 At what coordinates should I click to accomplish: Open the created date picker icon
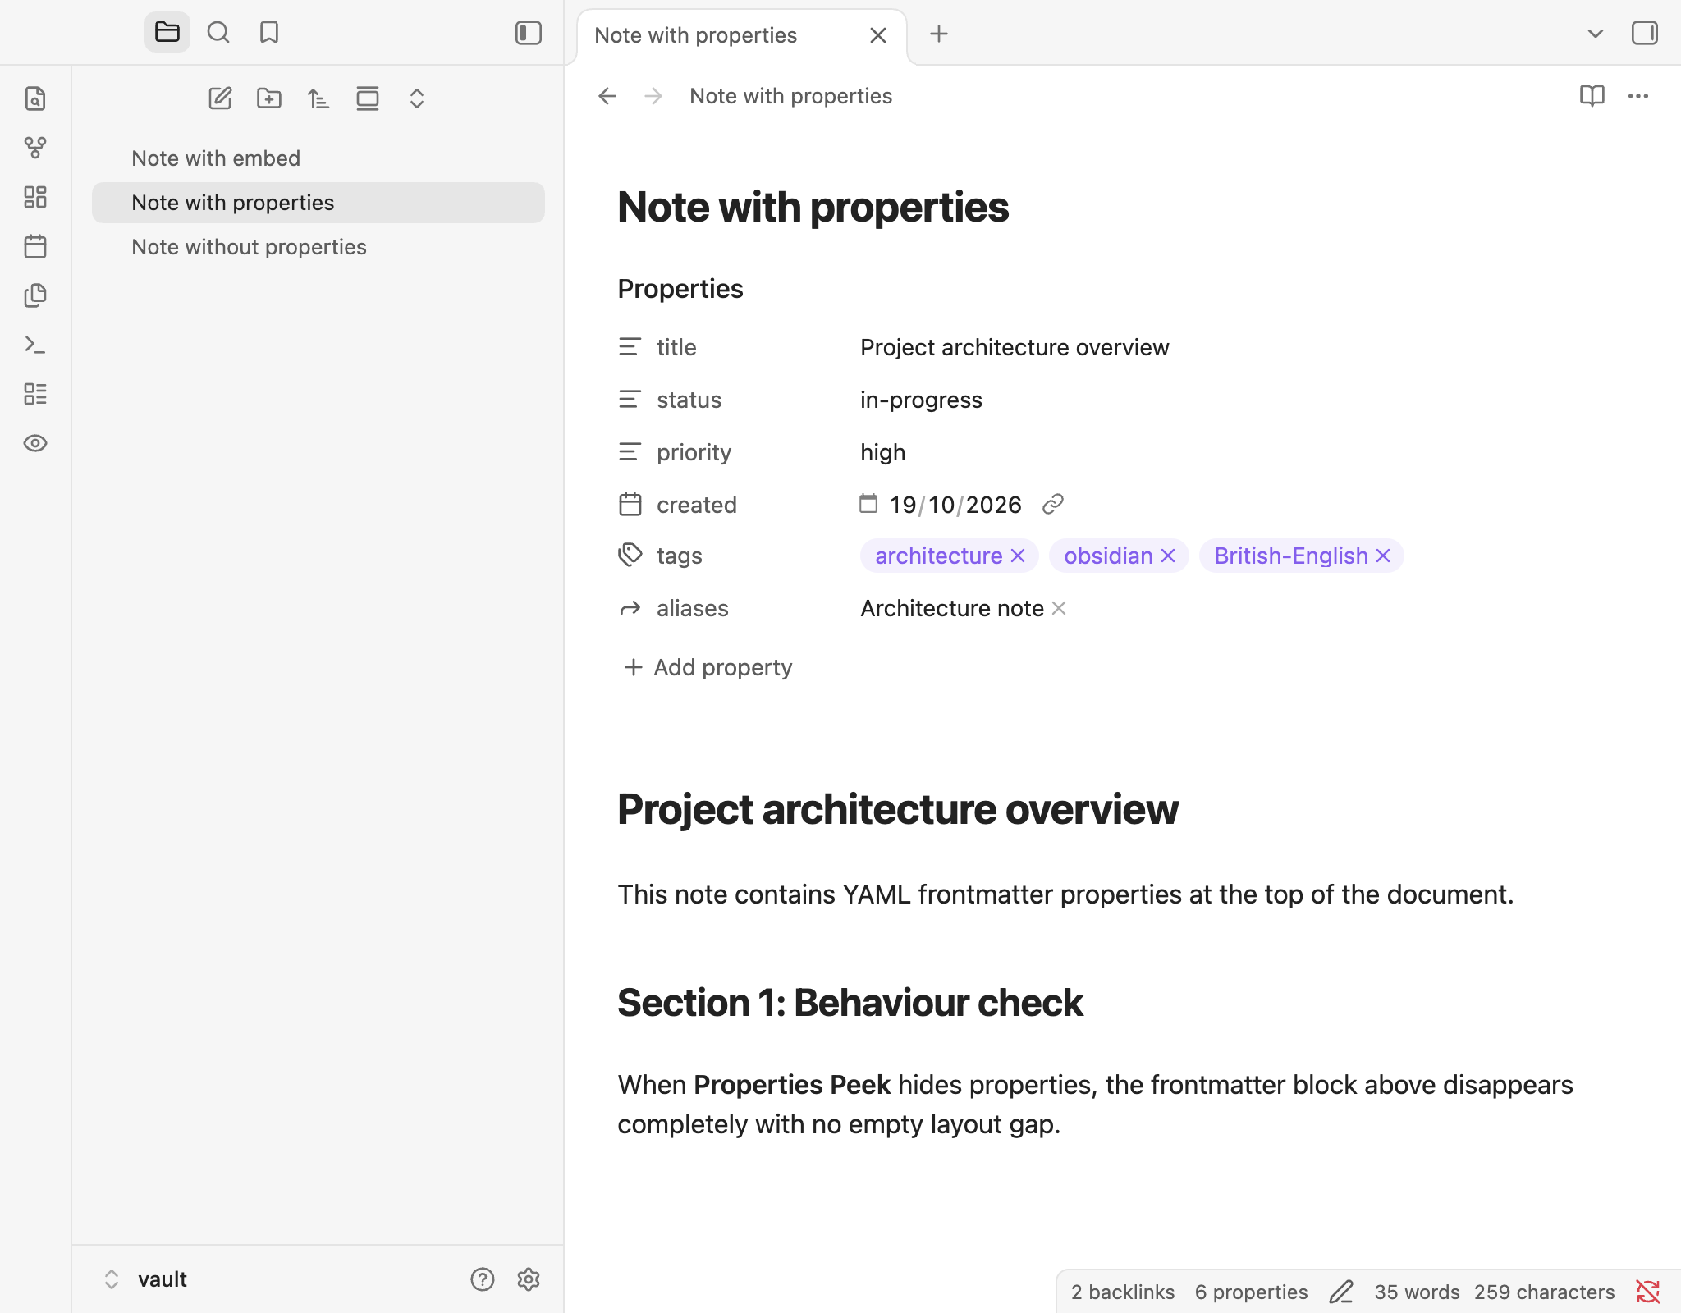click(x=868, y=503)
